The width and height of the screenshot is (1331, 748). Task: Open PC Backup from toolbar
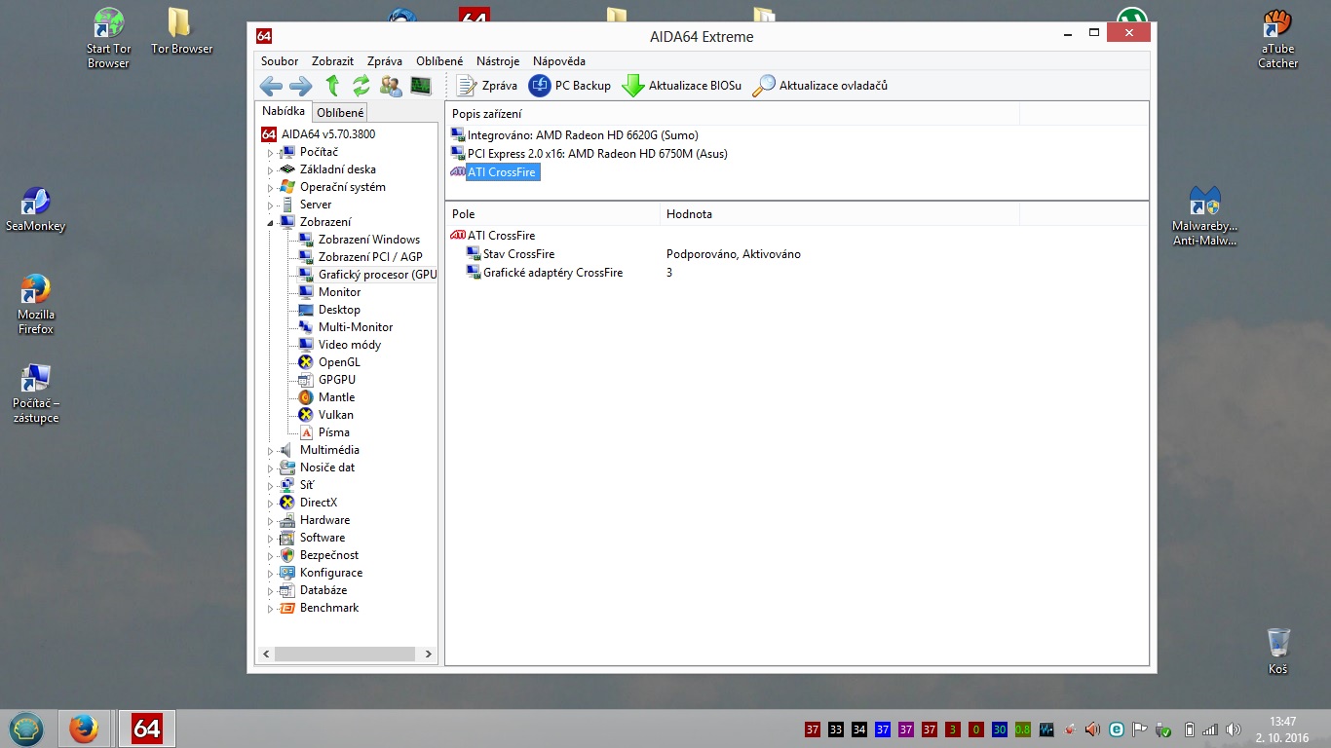point(570,86)
